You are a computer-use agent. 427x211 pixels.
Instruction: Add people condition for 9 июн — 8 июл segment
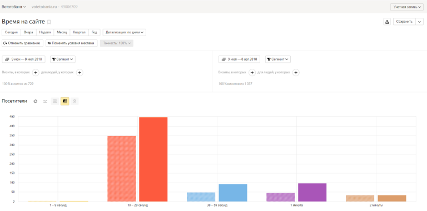click(80, 73)
